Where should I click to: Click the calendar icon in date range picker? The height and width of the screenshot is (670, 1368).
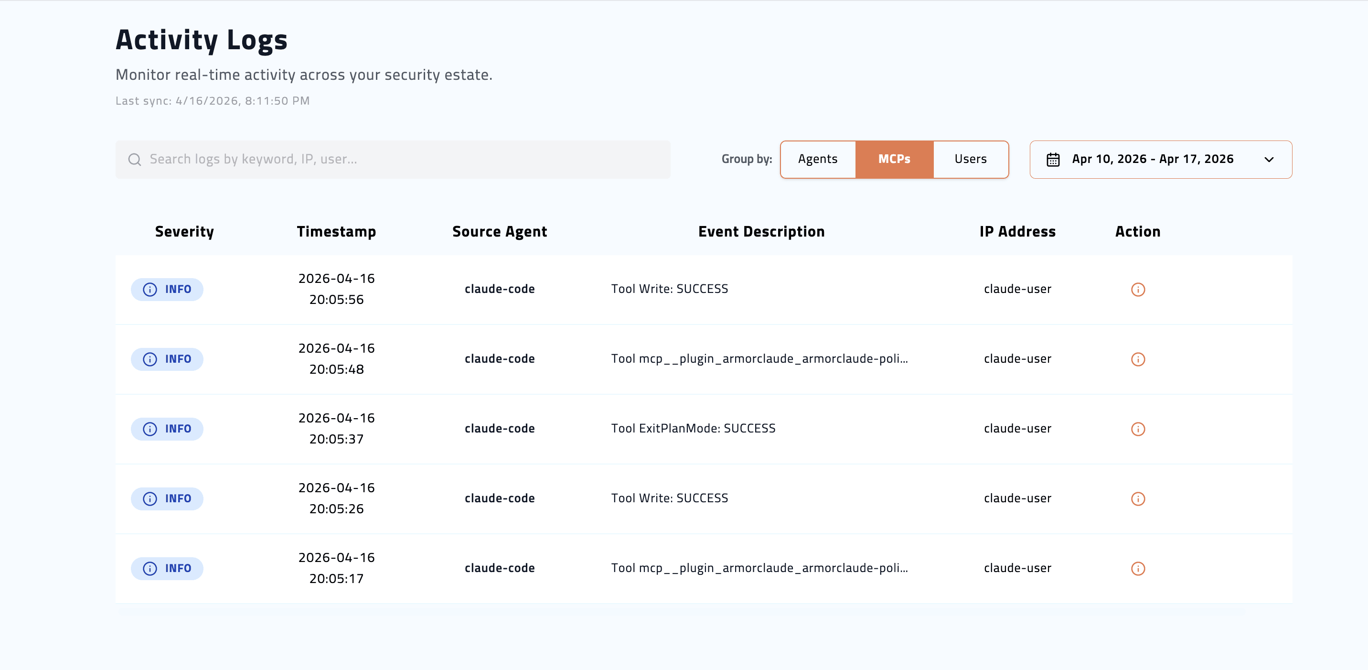coord(1053,159)
